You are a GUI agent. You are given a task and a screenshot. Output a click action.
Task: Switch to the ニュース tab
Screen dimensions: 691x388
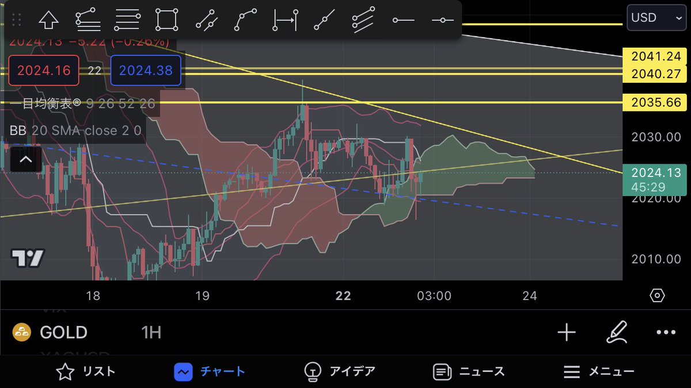click(469, 372)
